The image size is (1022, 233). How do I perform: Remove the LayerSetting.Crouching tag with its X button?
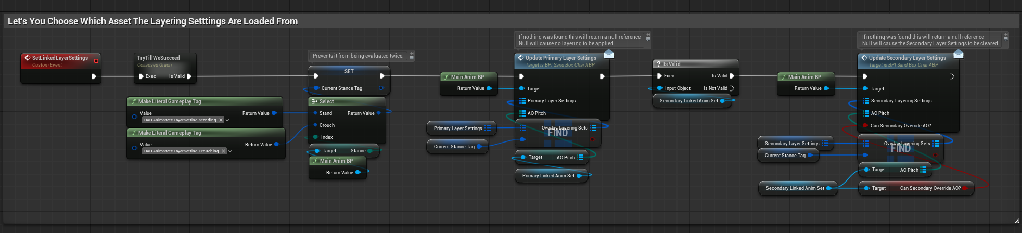(223, 151)
